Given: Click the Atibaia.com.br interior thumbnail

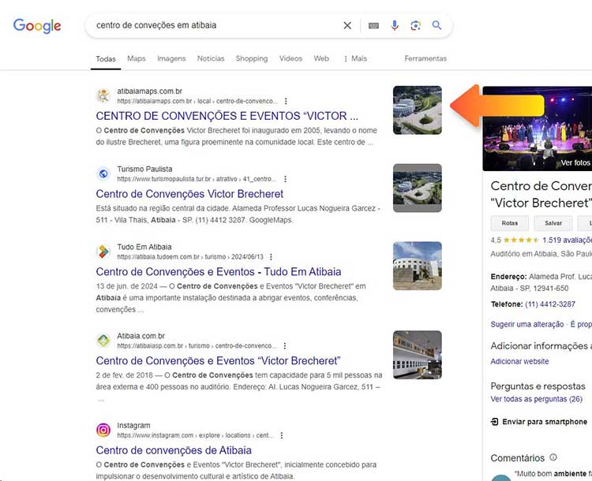Looking at the screenshot, I should tap(418, 355).
